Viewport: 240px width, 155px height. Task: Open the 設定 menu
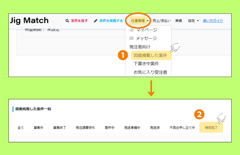(x=191, y=21)
